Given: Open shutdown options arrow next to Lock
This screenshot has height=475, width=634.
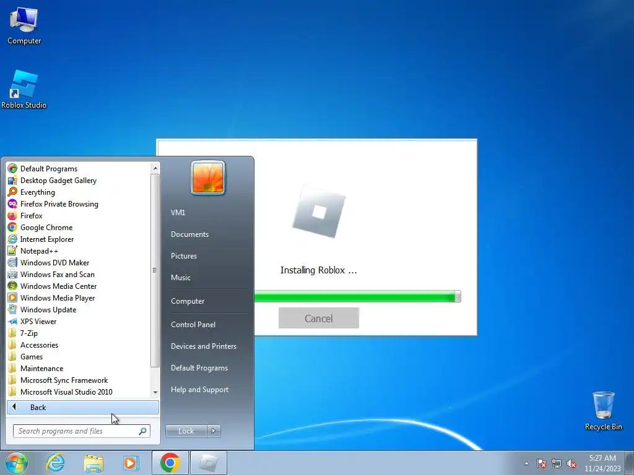Looking at the screenshot, I should tap(214, 431).
